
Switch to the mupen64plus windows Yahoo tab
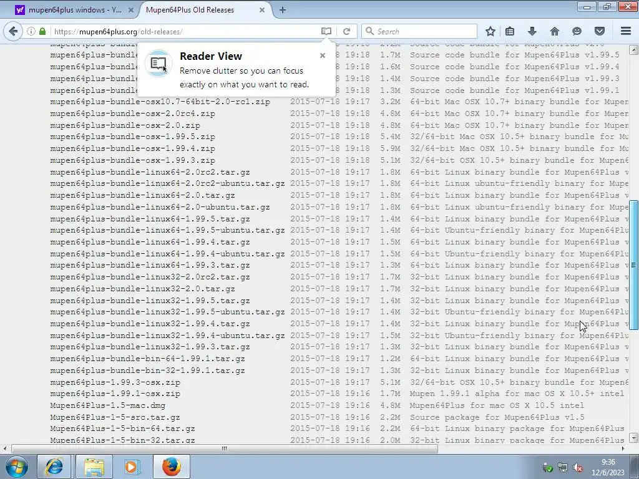click(x=74, y=10)
